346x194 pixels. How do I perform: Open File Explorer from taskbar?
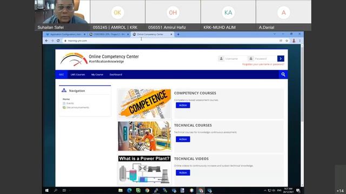(x=121, y=190)
